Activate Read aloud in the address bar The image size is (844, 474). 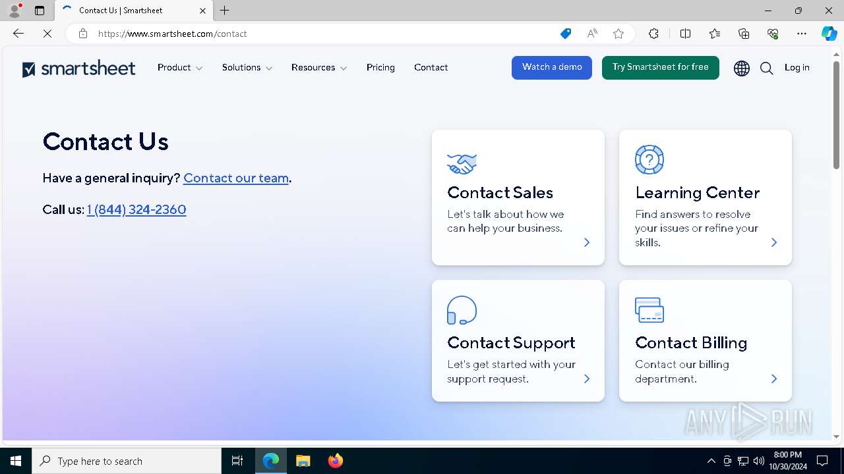point(592,34)
